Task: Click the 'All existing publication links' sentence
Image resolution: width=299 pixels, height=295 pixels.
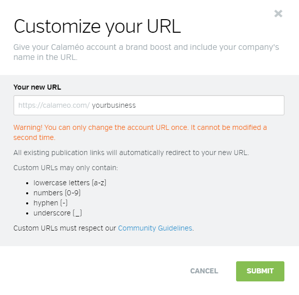Action: 131,153
